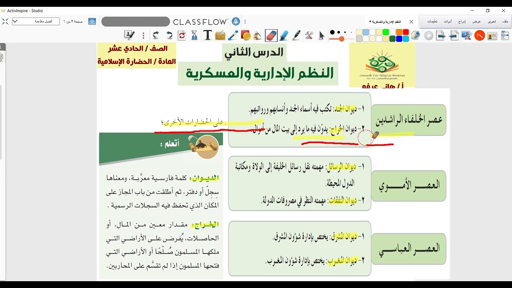
Task: Open the تحرير menu
Action: click(492, 21)
